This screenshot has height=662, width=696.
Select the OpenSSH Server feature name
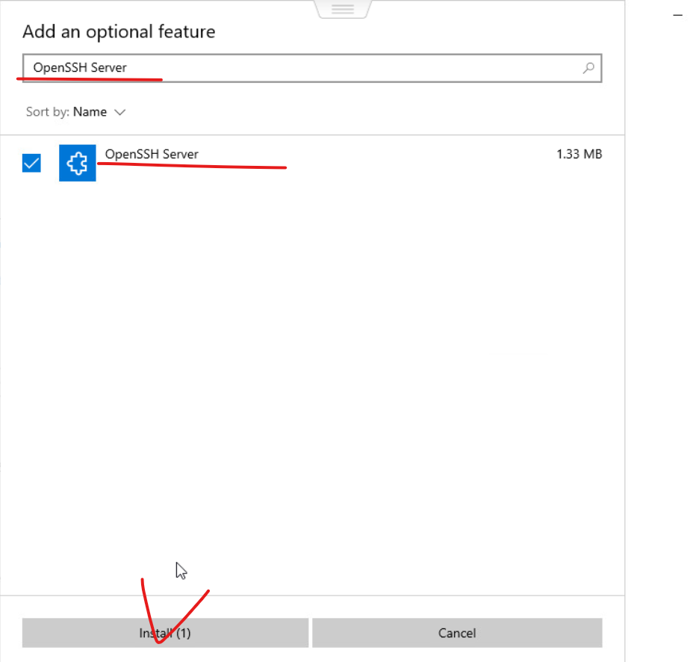pos(152,154)
